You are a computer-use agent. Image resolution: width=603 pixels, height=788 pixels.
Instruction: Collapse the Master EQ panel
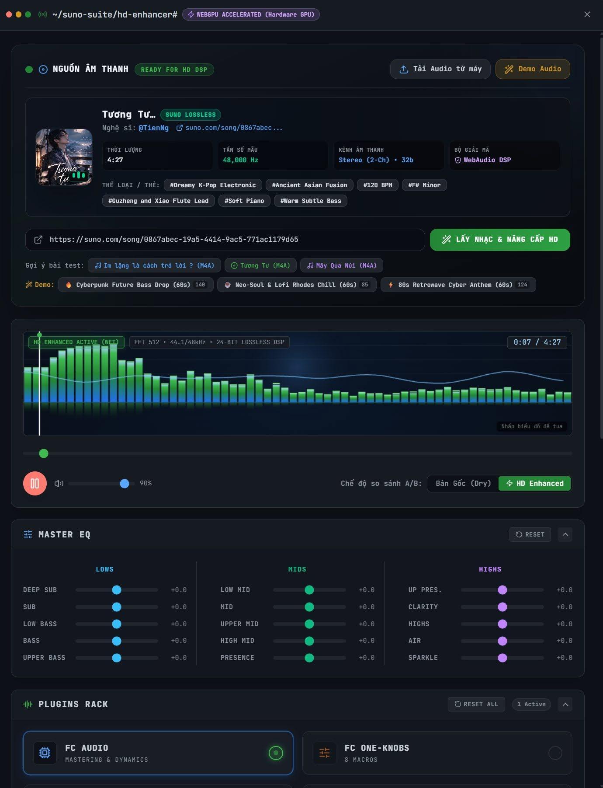click(565, 534)
